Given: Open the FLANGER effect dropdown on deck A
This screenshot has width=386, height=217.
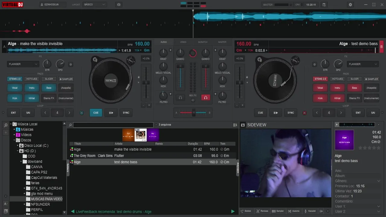Looking at the screenshot, I should click(23, 64).
